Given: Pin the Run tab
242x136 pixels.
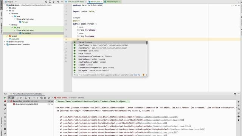Looking at the screenshot, I should [5, 133].
